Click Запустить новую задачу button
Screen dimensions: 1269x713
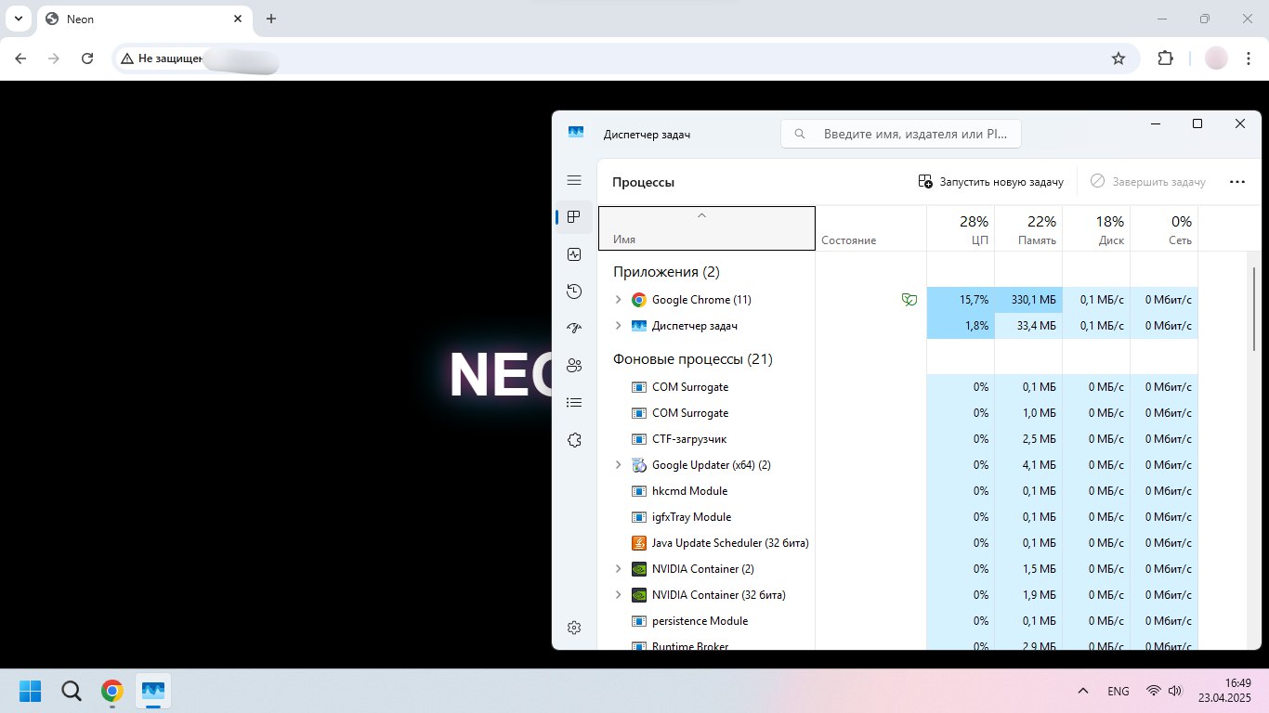[x=990, y=182]
